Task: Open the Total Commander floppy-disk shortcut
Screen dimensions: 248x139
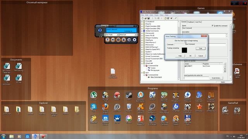Action: (x=188, y=120)
